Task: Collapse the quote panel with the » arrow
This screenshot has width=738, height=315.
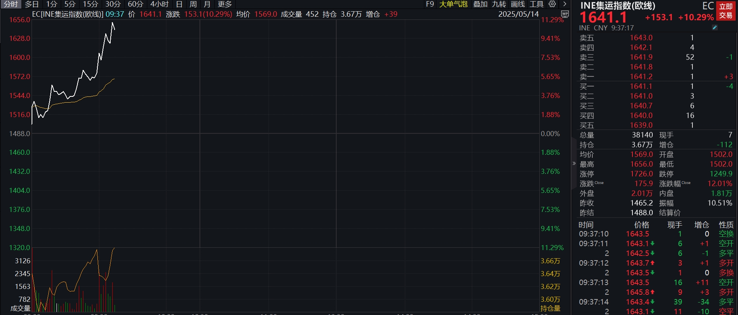Action: point(574,163)
